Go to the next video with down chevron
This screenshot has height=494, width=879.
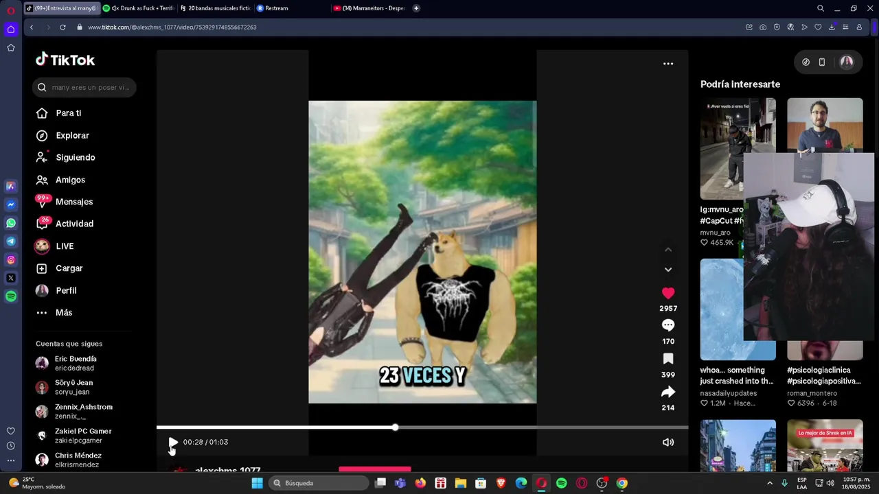click(x=668, y=270)
